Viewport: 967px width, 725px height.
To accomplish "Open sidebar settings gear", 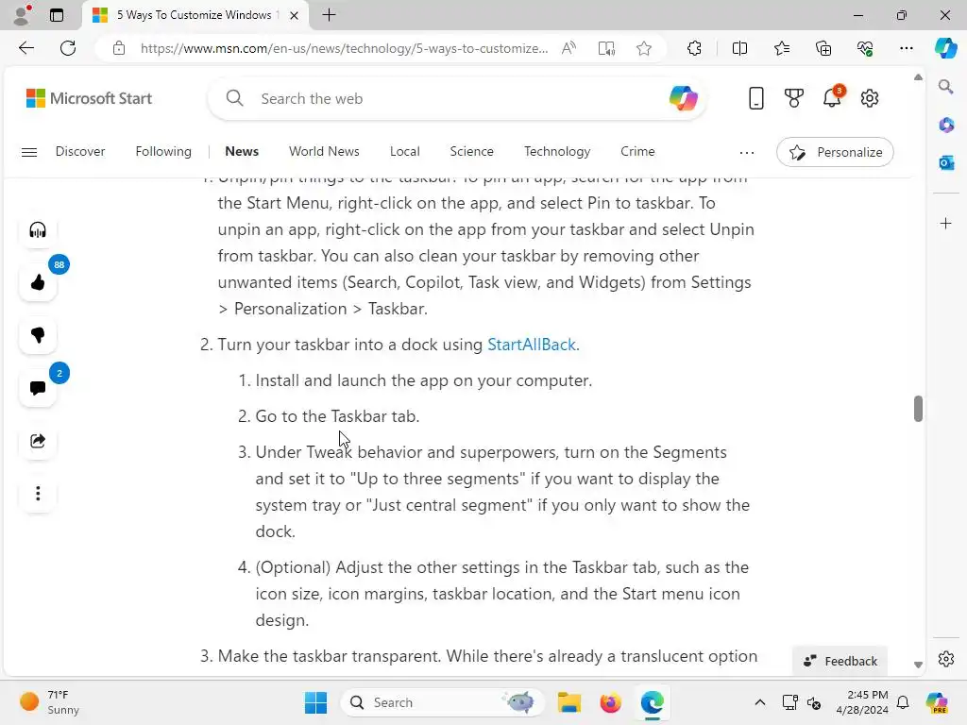I will coord(945,659).
